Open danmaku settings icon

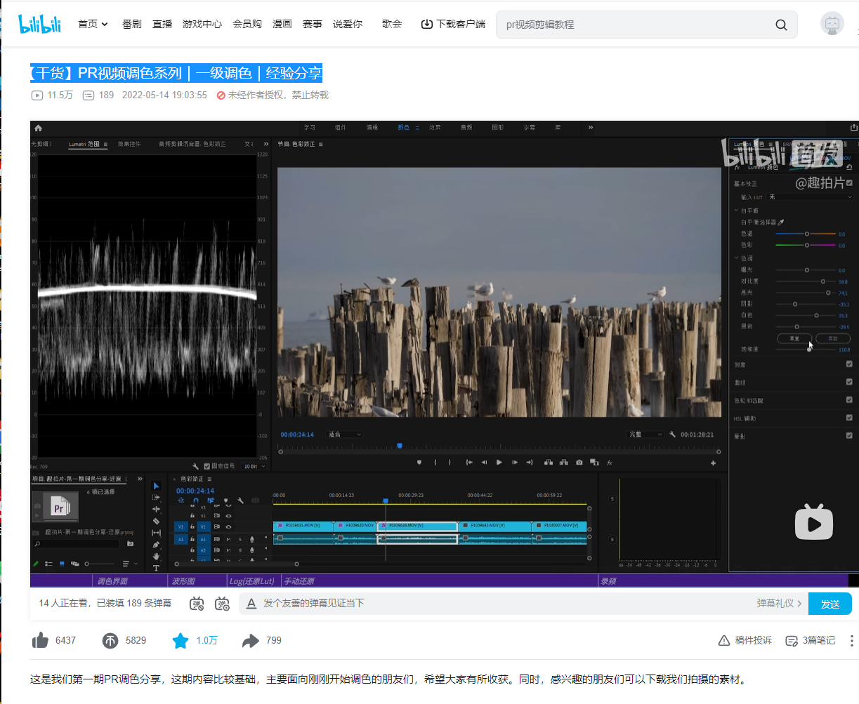[x=223, y=604]
